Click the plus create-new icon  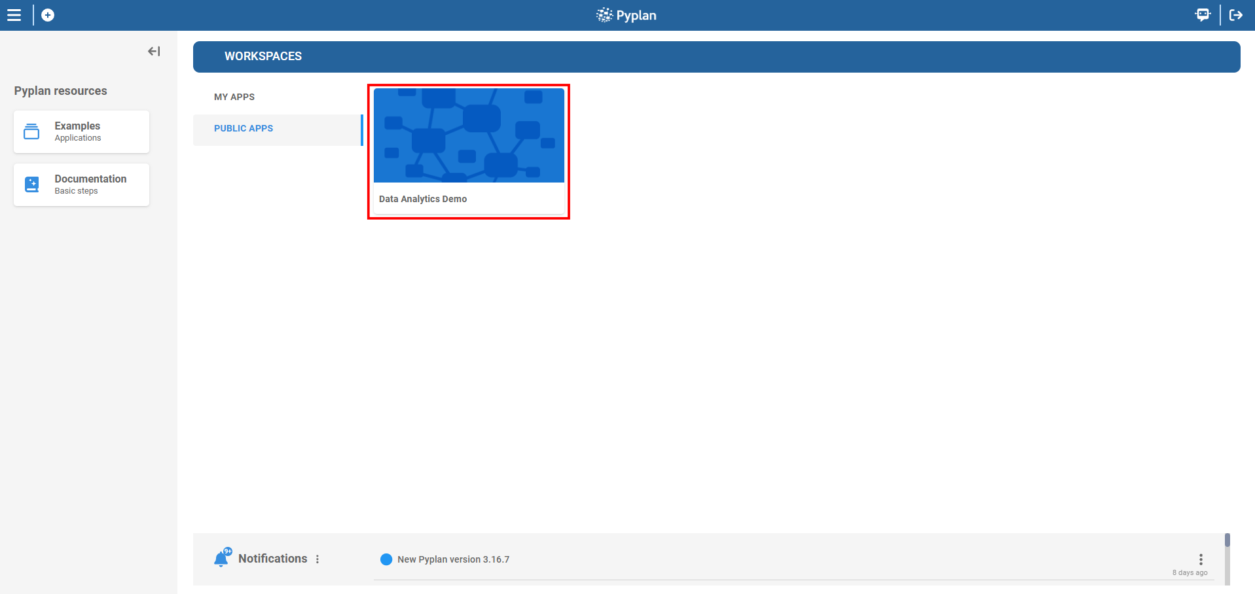(x=48, y=15)
